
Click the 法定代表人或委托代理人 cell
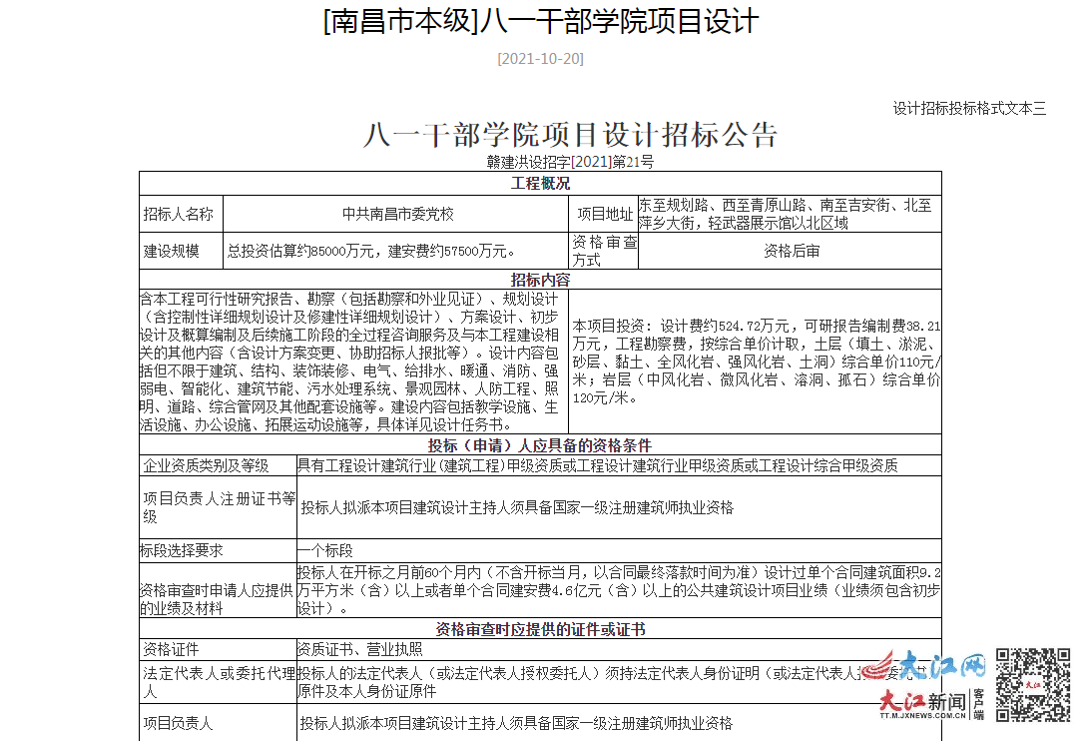click(x=219, y=682)
